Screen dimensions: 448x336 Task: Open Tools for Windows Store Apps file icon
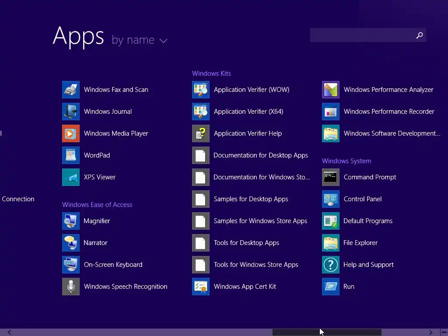coord(201,265)
